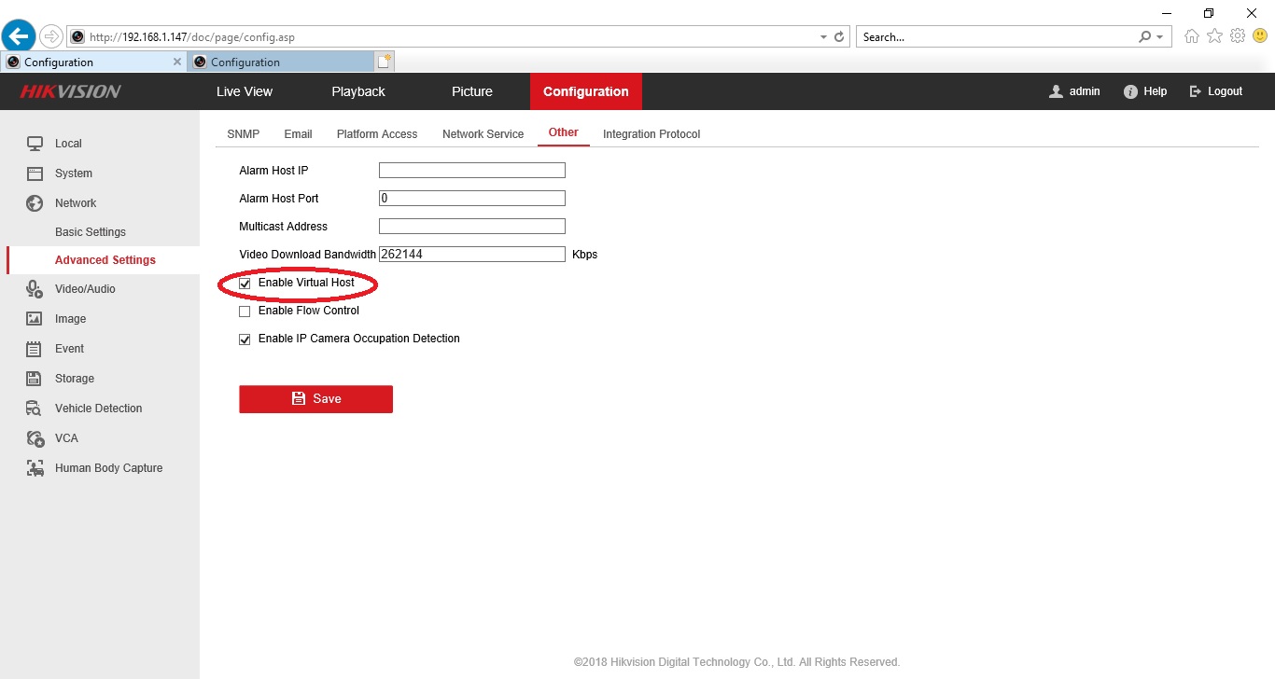
Task: Click the VCA icon in sidebar
Action: point(35,438)
